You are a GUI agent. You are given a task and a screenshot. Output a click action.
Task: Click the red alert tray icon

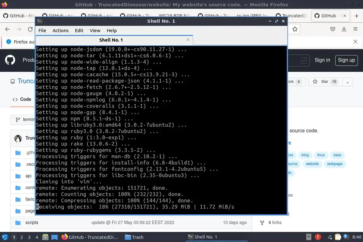point(318,237)
